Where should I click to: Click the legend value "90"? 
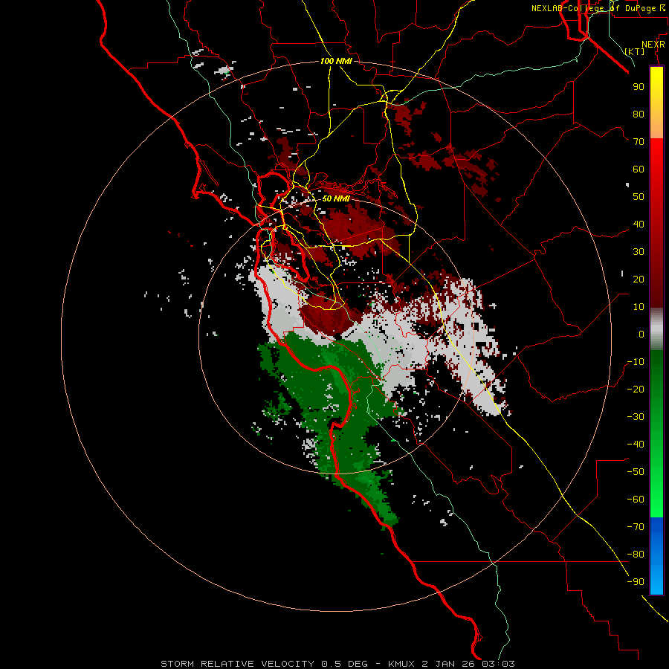click(639, 87)
